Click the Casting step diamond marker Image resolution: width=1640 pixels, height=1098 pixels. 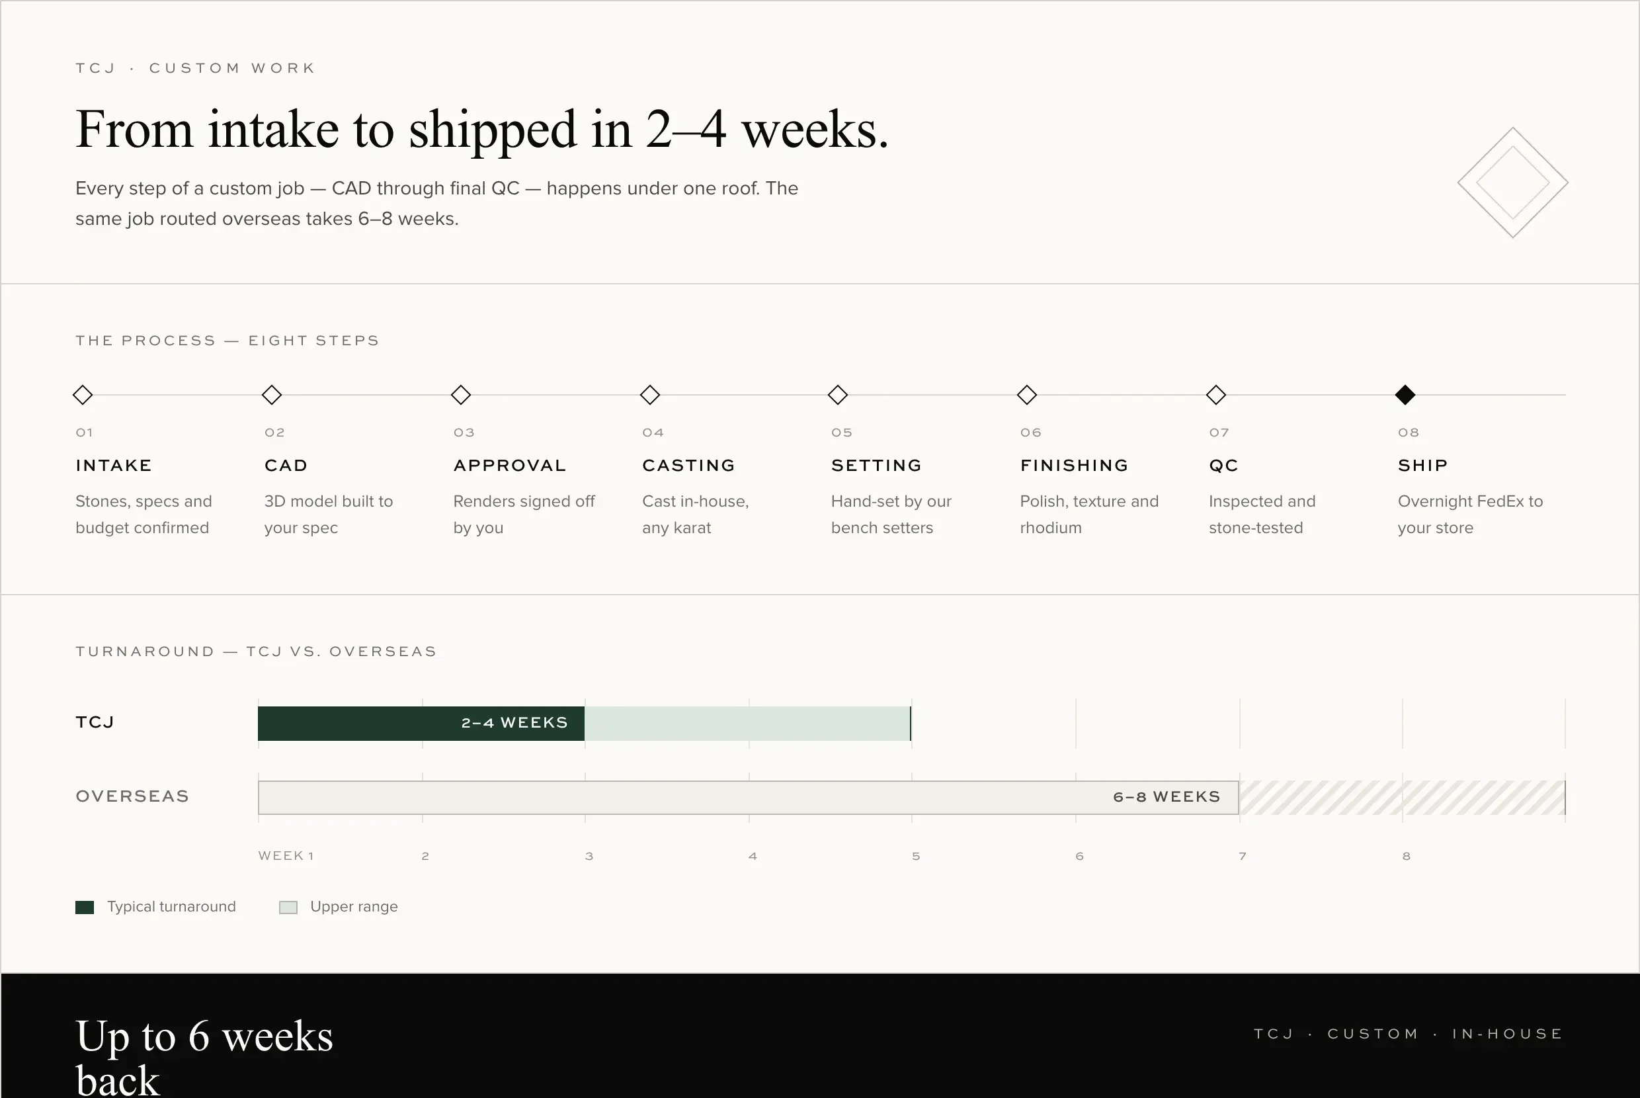[649, 395]
